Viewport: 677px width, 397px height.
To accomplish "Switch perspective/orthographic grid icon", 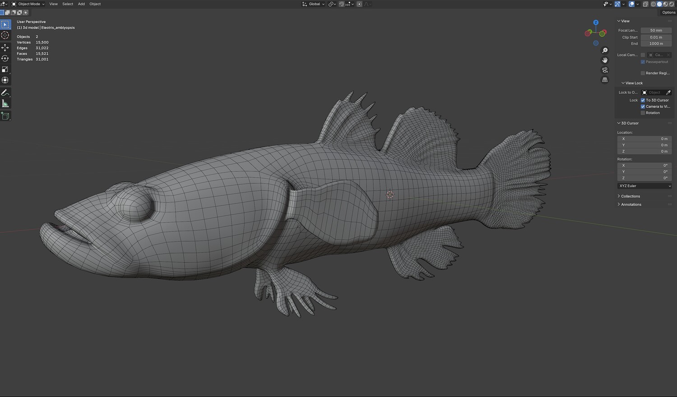I will tap(605, 80).
